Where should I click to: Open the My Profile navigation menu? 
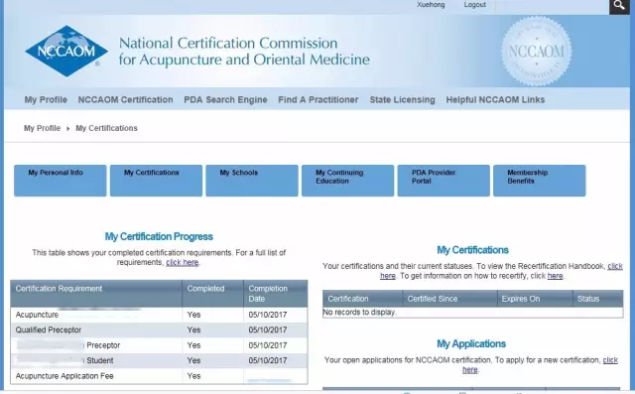click(46, 99)
